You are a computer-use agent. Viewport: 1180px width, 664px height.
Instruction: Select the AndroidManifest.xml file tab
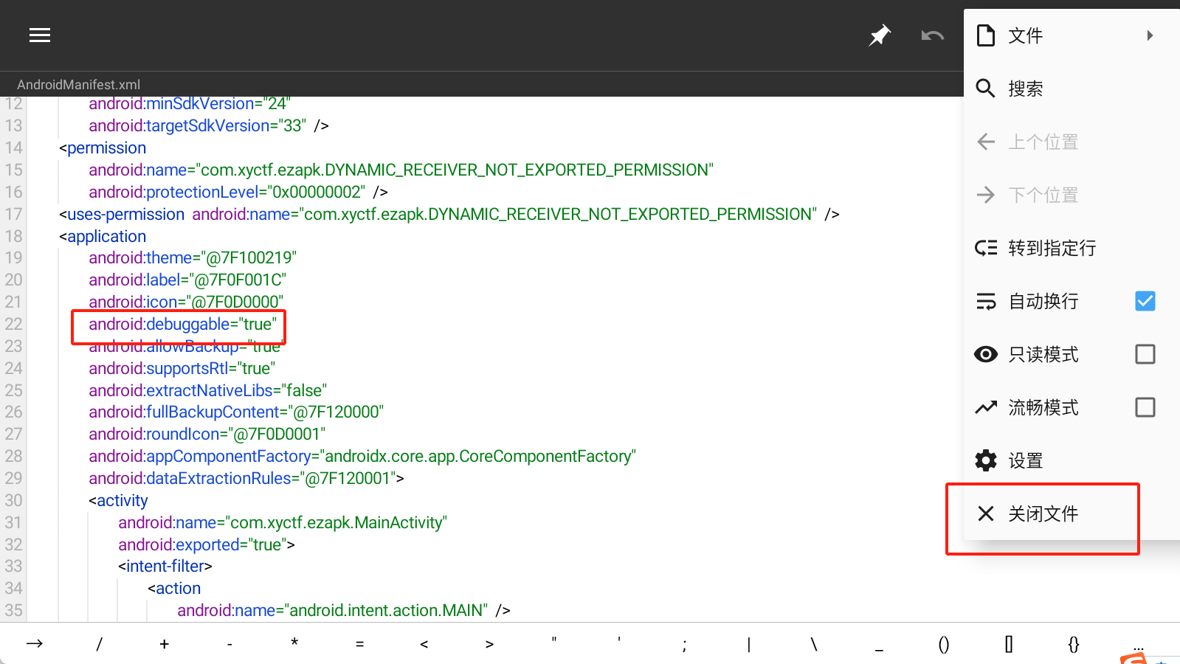pos(79,85)
